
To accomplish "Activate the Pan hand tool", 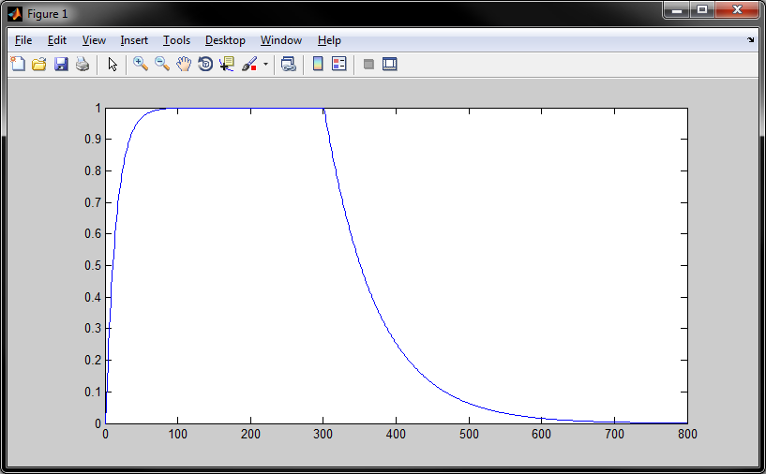I will [x=184, y=65].
